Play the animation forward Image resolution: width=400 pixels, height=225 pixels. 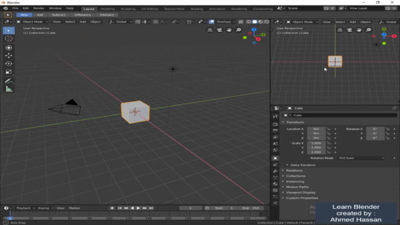pos(139,208)
